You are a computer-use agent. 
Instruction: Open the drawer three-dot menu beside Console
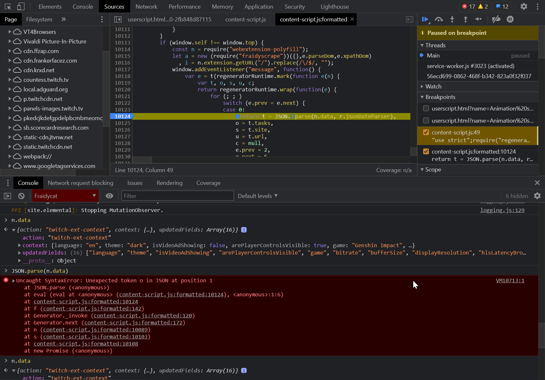coord(8,183)
